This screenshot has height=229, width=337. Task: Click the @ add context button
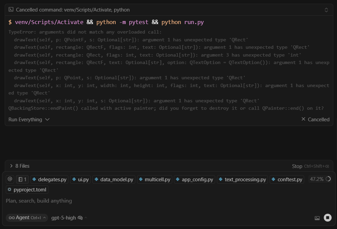click(x=10, y=179)
